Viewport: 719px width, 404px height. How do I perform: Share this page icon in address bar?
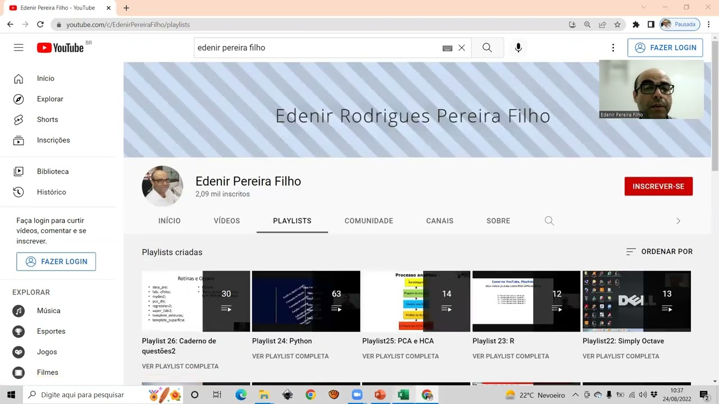(602, 25)
